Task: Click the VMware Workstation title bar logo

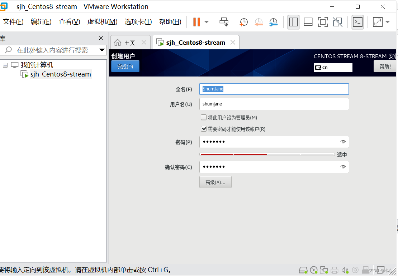Action: coord(4,6)
